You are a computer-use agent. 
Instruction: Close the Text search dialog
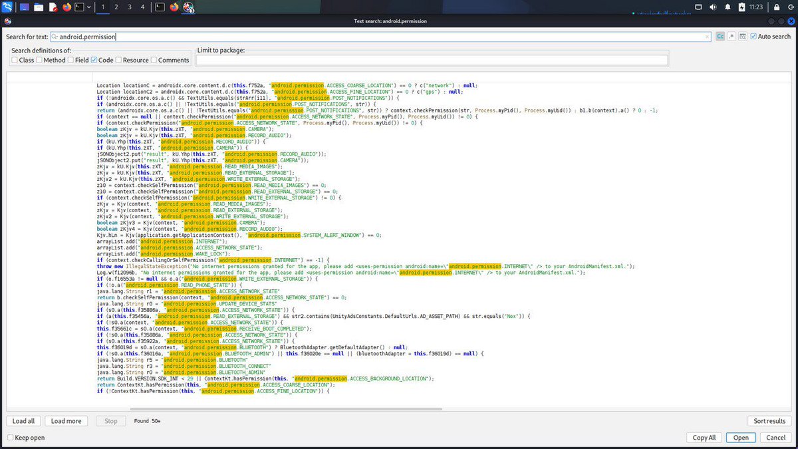tap(791, 21)
